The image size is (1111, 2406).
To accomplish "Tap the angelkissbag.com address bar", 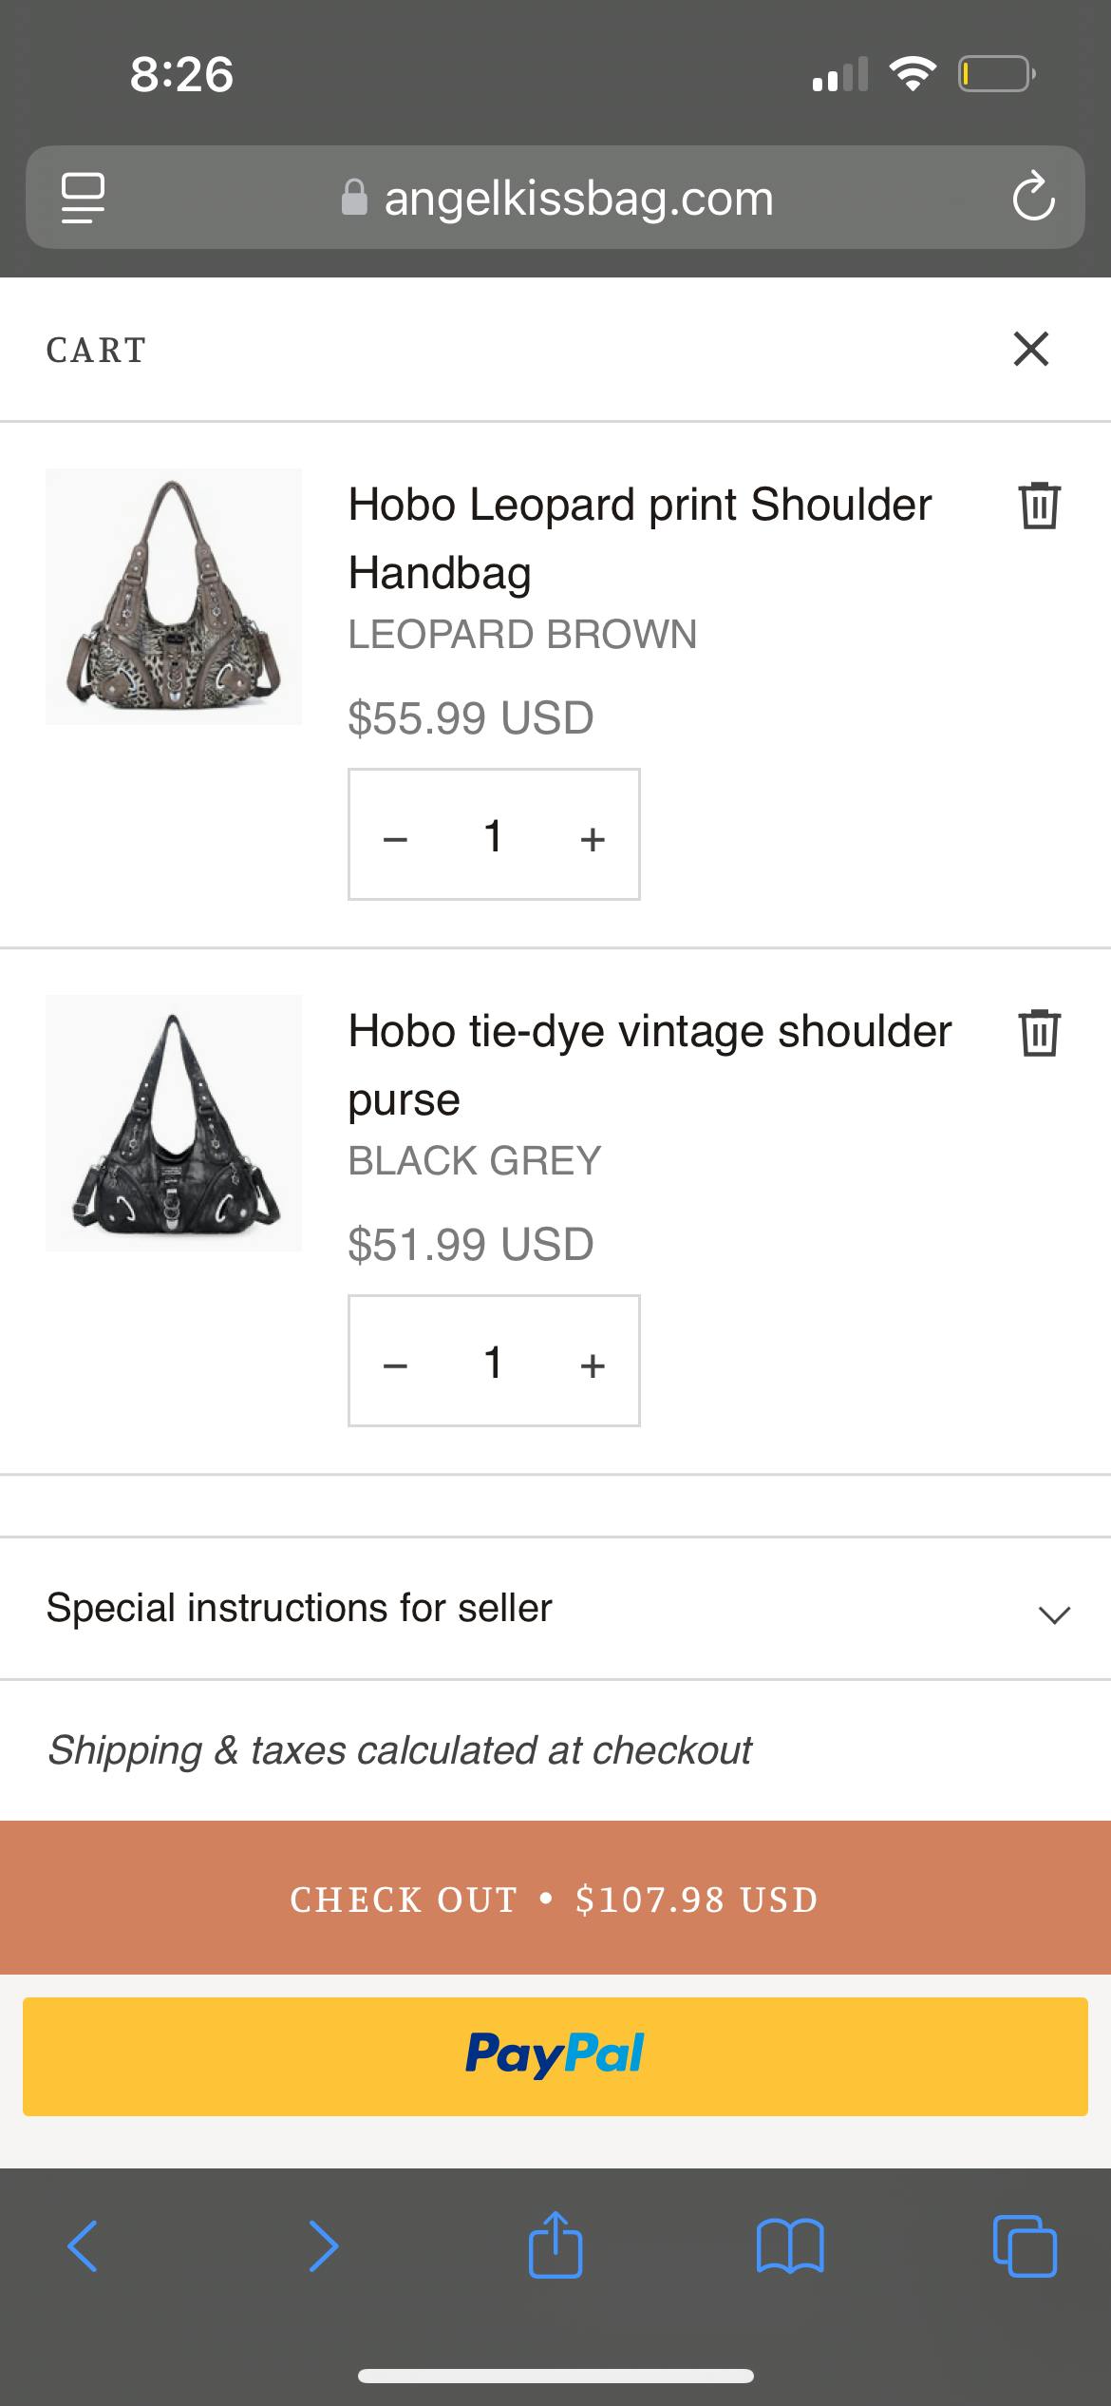I will 555,198.
